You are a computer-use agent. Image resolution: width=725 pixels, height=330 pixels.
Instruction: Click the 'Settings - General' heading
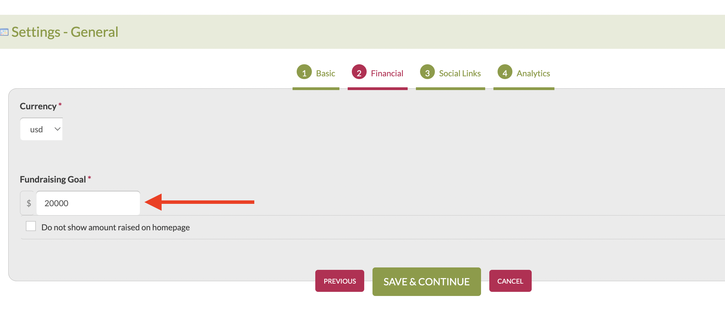[65, 32]
